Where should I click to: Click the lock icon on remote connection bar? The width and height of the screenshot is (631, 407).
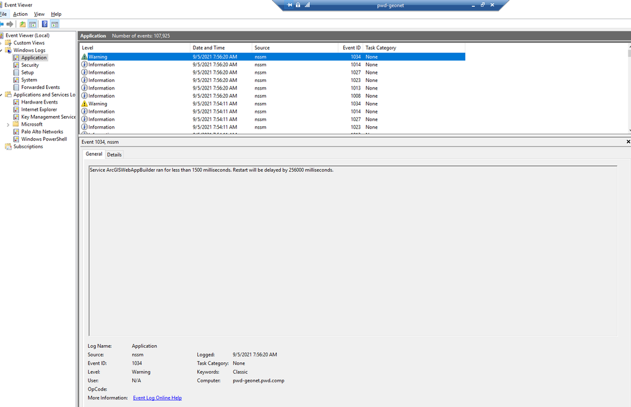pos(298,5)
